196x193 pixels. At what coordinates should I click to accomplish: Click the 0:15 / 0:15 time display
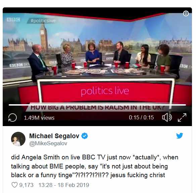(141, 117)
